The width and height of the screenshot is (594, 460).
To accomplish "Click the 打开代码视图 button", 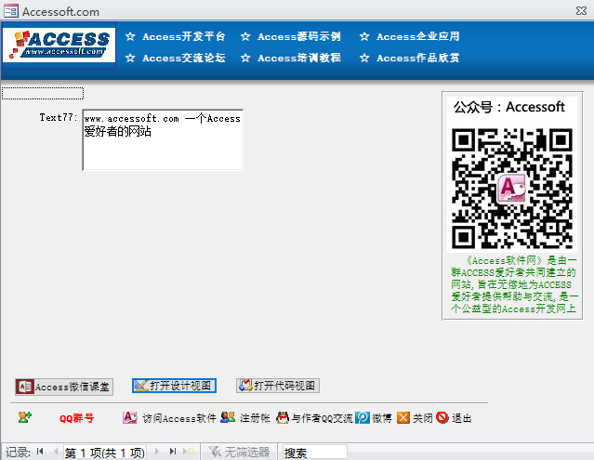I will click(278, 386).
